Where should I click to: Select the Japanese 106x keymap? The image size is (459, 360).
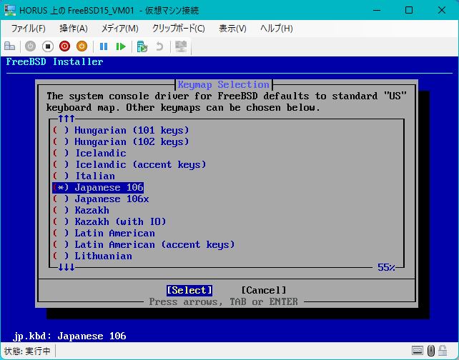point(101,199)
